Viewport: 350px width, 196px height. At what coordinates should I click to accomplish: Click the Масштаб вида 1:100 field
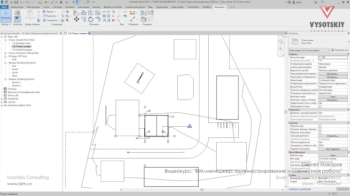click(333, 57)
